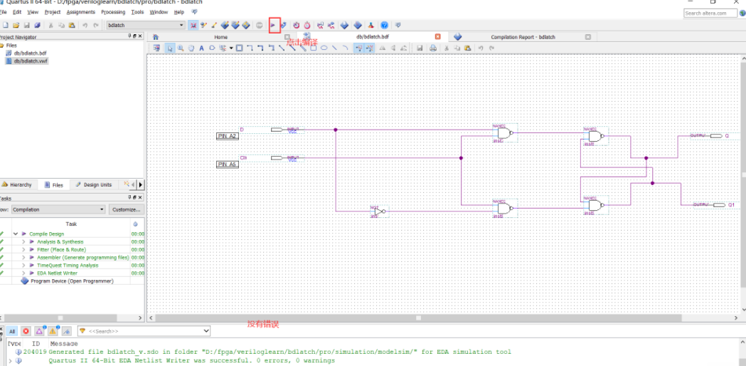Expand the Analysis & Synthesis task
The image size is (746, 366).
[23, 242]
